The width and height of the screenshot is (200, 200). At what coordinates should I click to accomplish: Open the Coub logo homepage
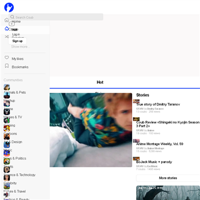(x=9, y=7)
